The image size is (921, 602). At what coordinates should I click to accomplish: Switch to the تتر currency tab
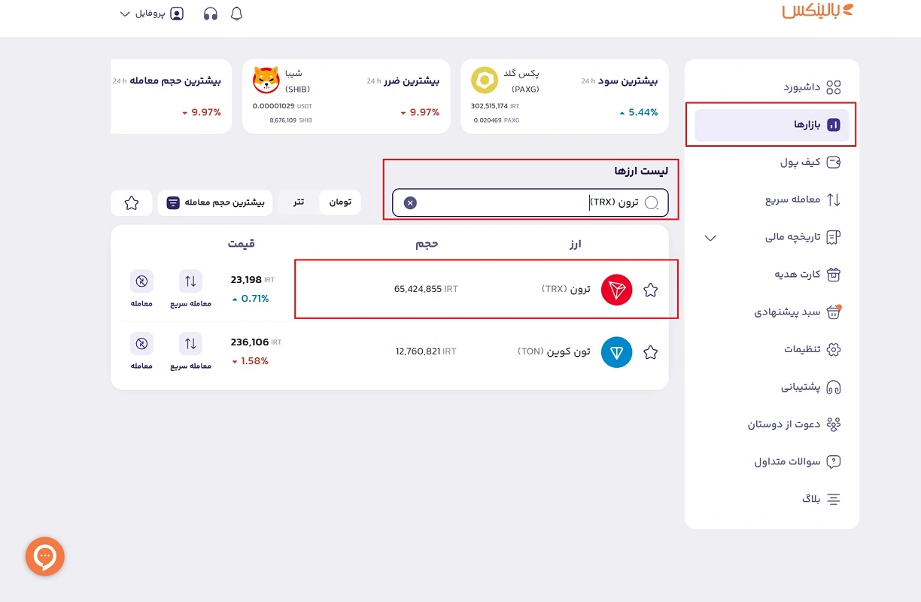tap(299, 202)
